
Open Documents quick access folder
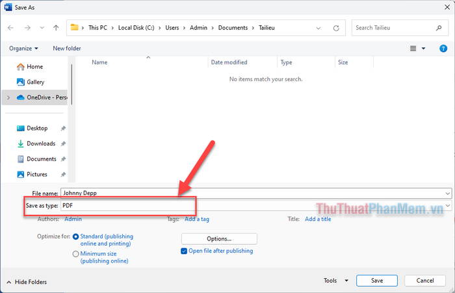[x=41, y=159]
